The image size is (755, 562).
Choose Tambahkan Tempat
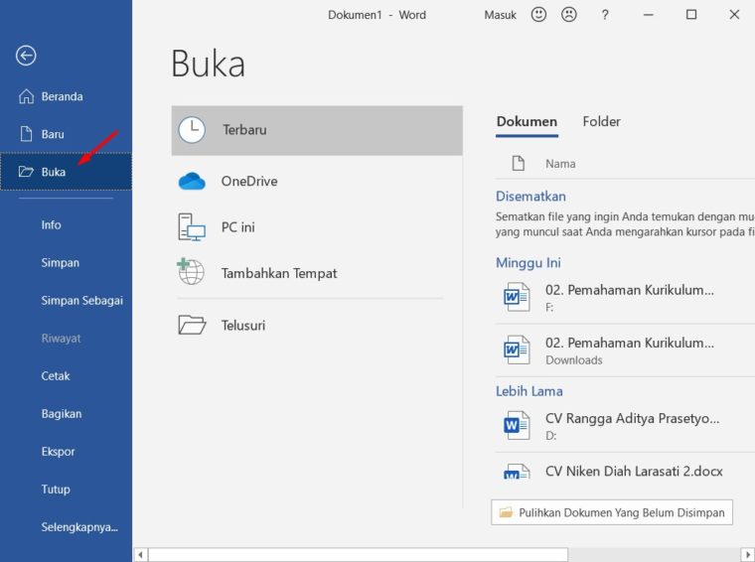[x=317, y=273]
